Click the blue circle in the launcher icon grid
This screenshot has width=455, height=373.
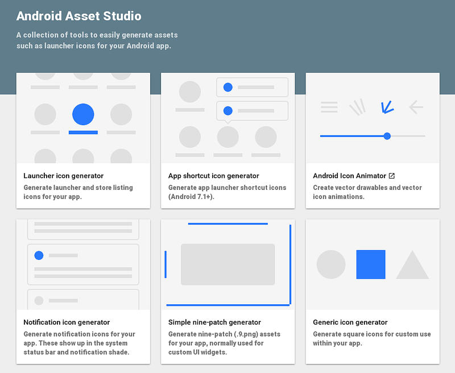pyautogui.click(x=83, y=114)
